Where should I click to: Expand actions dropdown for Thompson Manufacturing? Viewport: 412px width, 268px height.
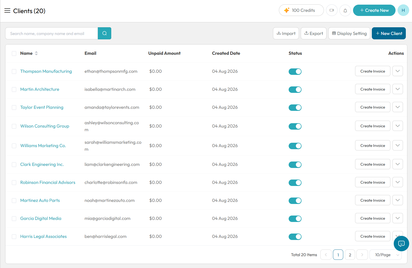click(x=398, y=71)
